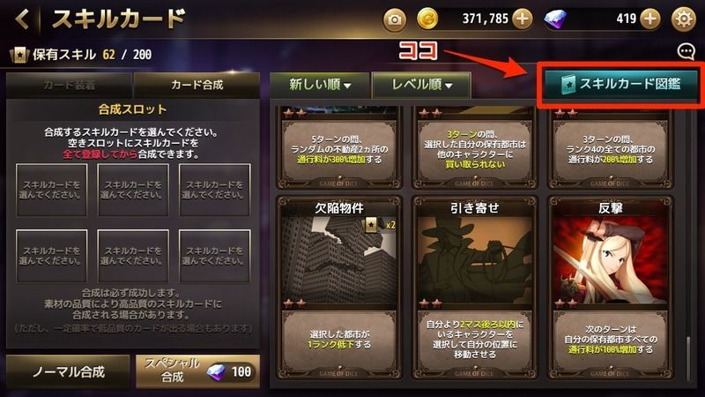Select the first empty synthesis slot
The image size is (705, 397).
[52, 190]
